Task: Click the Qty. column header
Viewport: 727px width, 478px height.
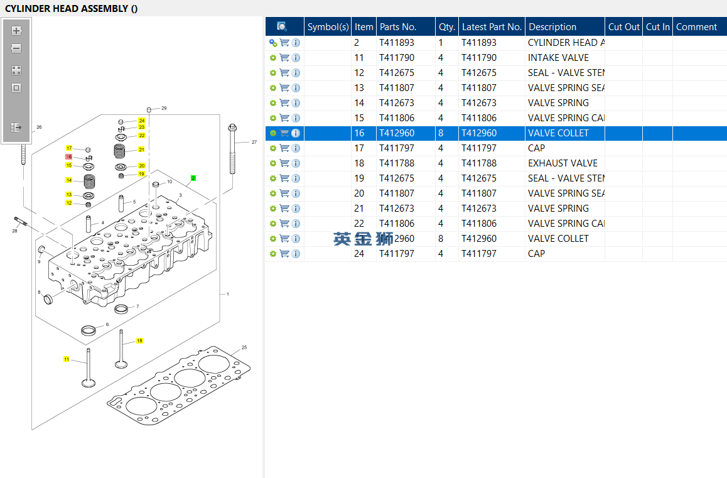Action: [446, 27]
